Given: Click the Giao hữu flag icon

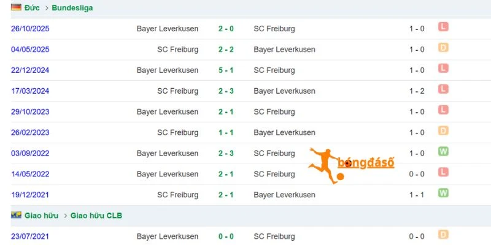Looking at the screenshot, I should tap(16, 215).
